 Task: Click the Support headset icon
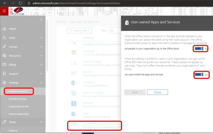4,74
